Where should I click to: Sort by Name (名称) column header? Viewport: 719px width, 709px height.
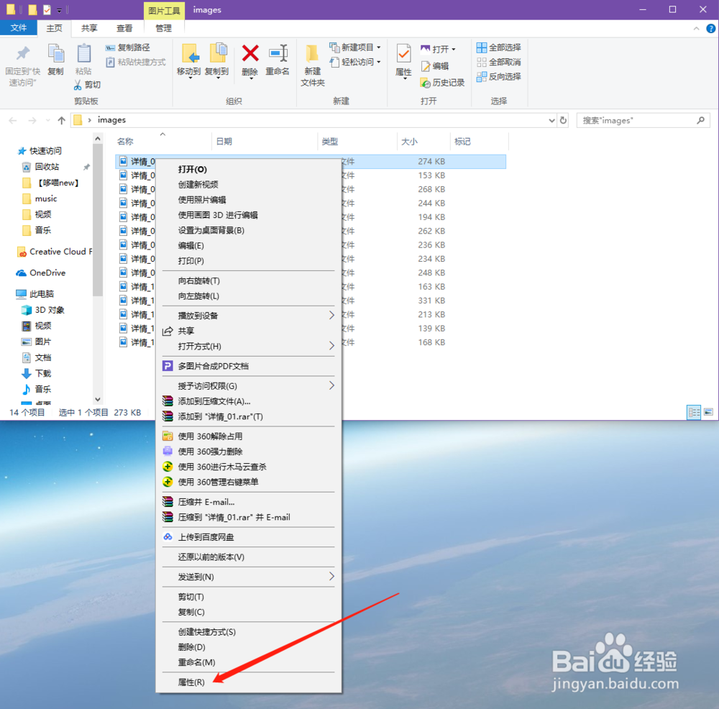point(125,142)
